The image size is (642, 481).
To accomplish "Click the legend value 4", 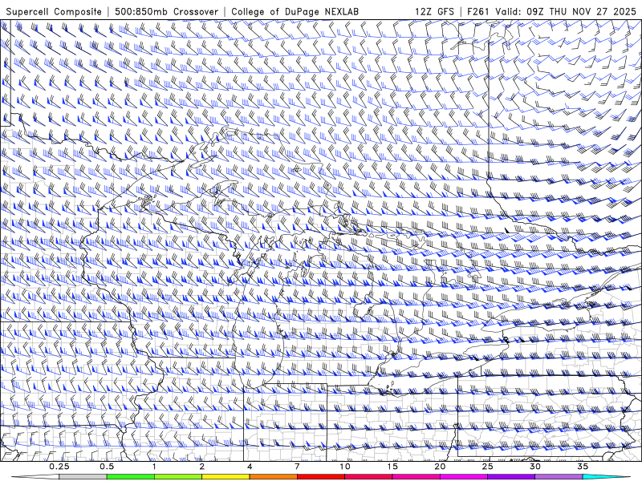I will 250,467.
